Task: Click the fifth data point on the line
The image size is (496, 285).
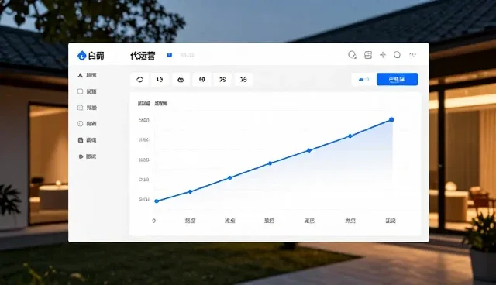Action: 309,150
